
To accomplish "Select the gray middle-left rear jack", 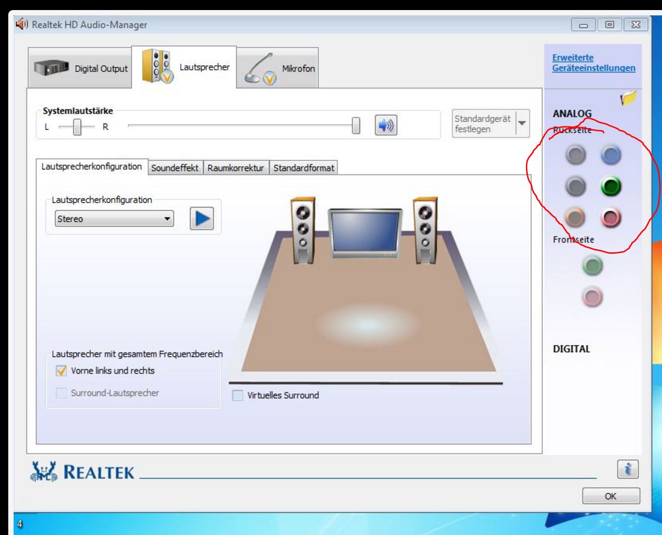I will tap(576, 186).
